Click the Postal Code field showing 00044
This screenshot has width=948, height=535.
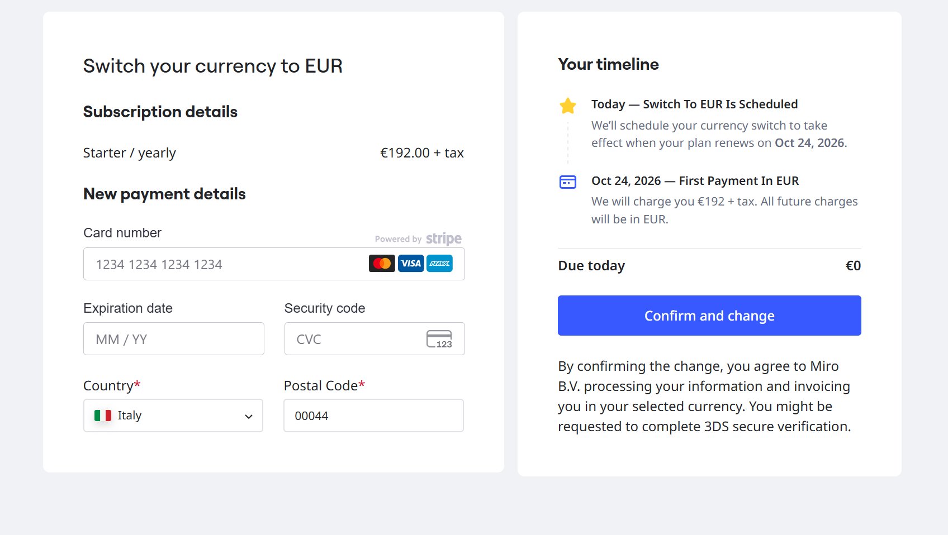tap(373, 415)
